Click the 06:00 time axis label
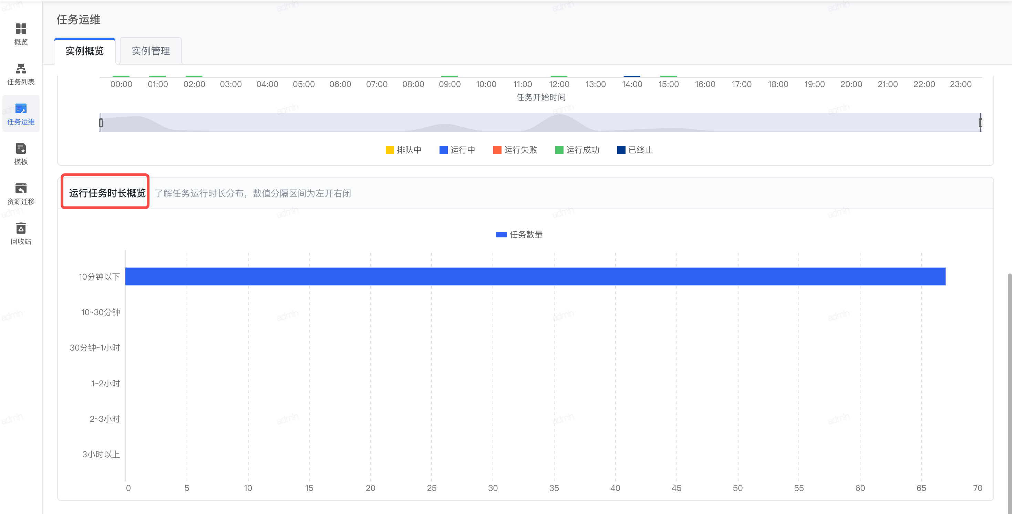 pyautogui.click(x=340, y=84)
